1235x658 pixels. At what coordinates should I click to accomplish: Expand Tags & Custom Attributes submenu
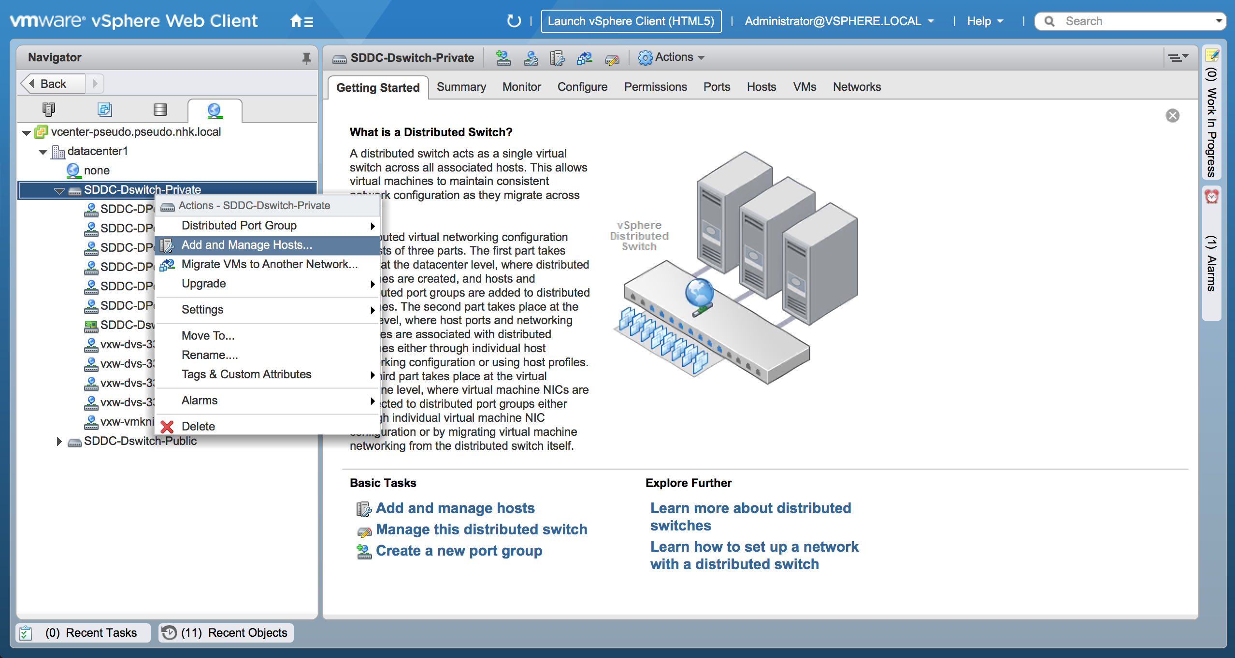tap(267, 374)
